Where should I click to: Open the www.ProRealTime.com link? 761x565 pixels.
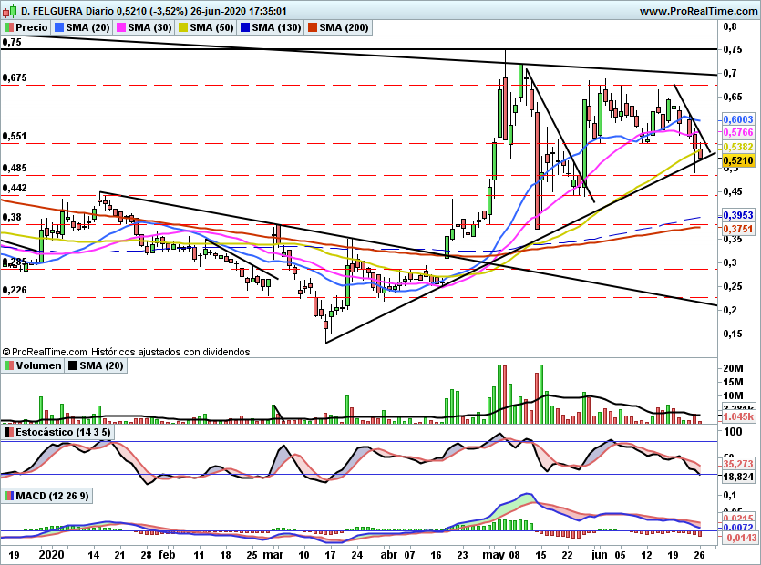tap(698, 11)
